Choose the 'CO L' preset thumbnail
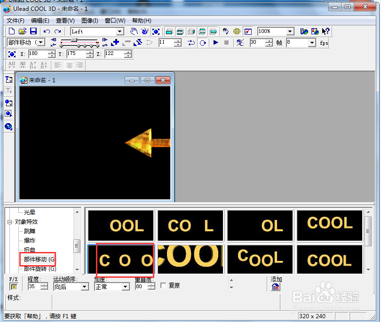 (x=190, y=225)
